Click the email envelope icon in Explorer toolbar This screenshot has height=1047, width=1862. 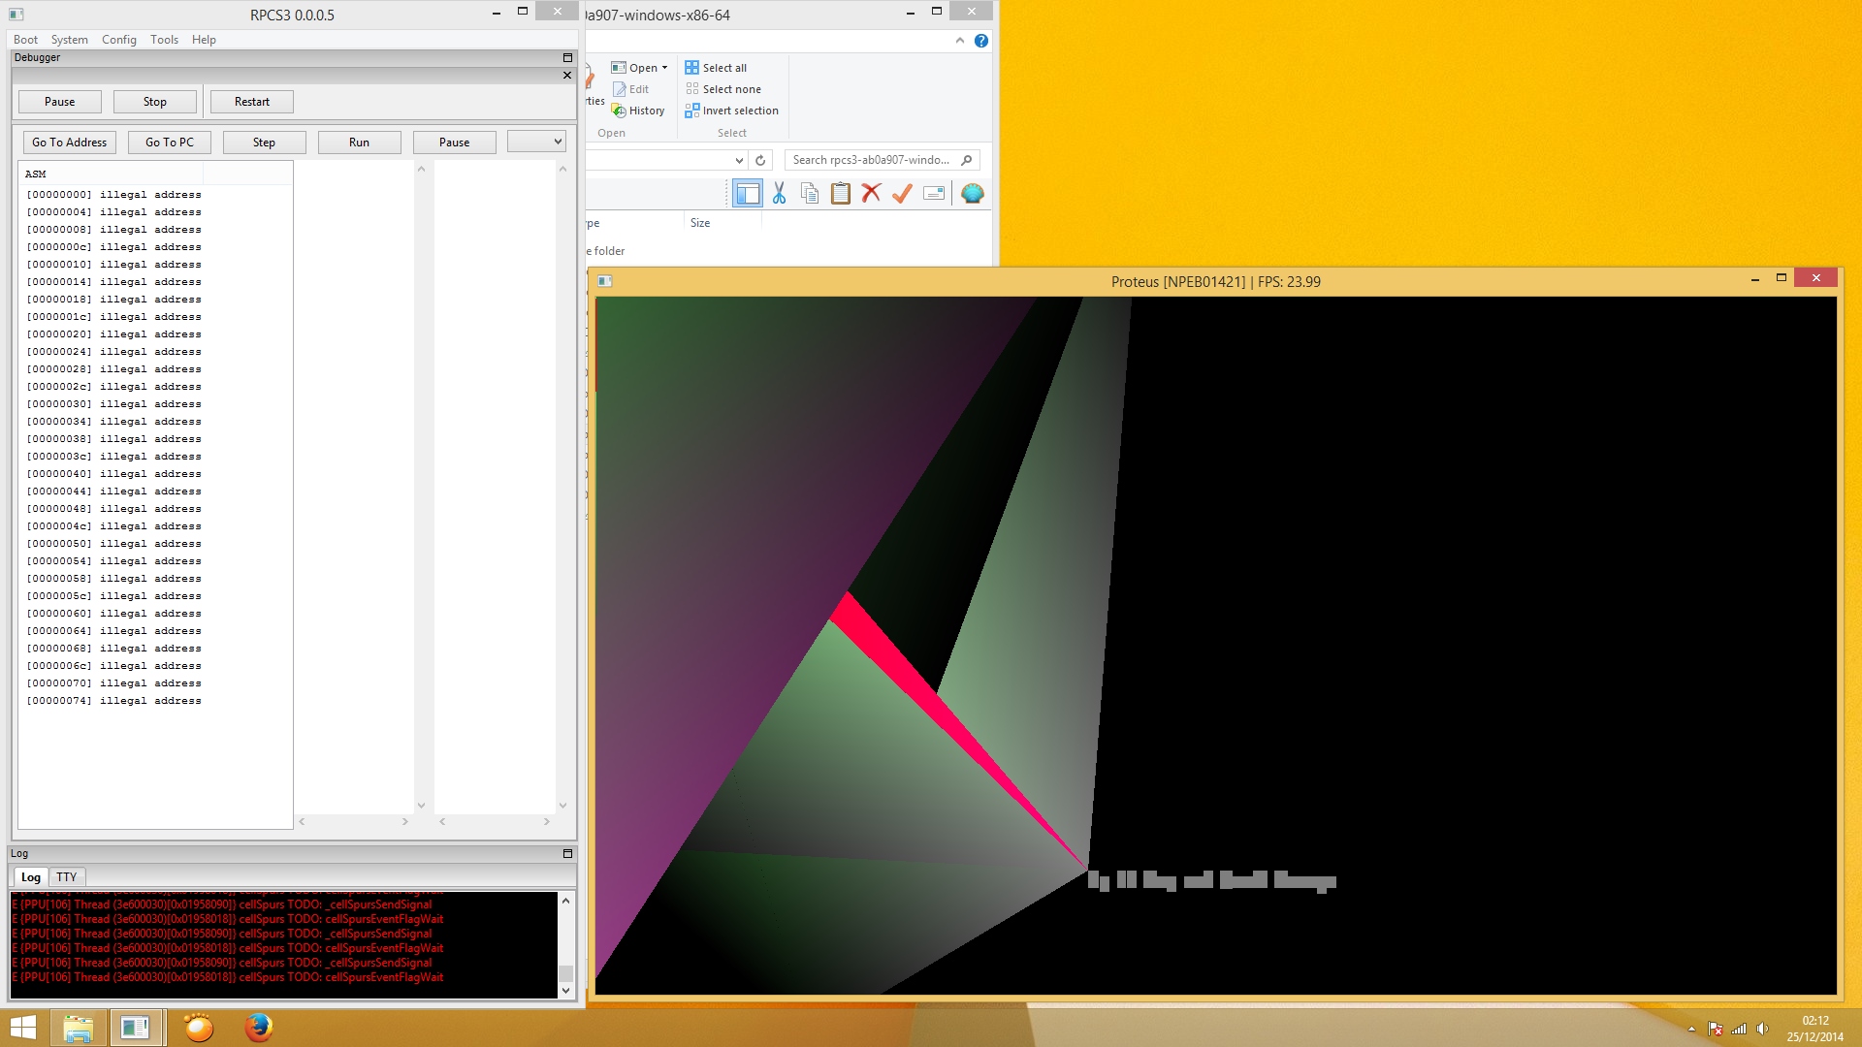(934, 194)
